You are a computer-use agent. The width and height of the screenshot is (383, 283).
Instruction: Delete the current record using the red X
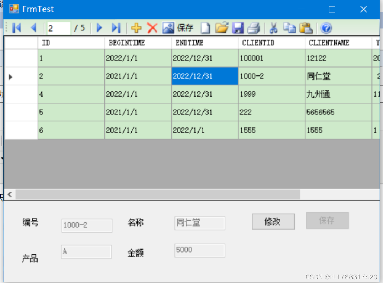152,28
